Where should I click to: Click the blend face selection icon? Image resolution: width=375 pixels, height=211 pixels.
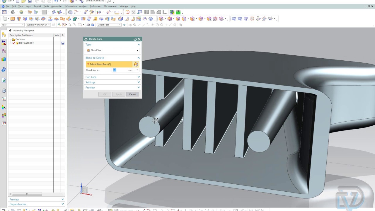click(x=136, y=64)
